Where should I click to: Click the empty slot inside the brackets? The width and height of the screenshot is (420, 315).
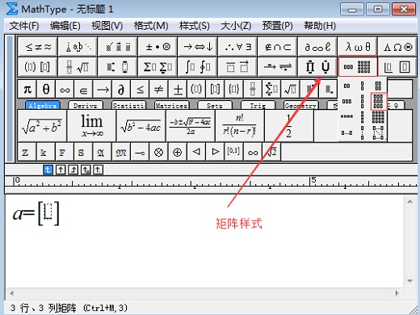tap(48, 212)
